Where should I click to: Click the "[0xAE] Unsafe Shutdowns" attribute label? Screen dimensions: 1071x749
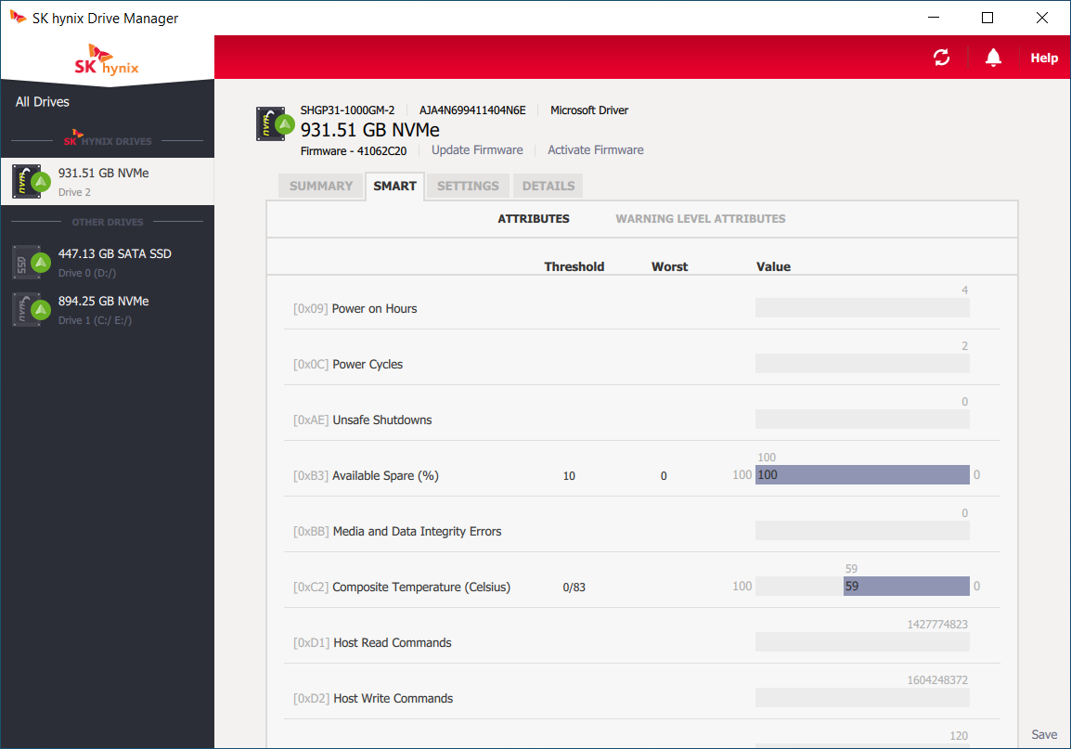pyautogui.click(x=363, y=420)
